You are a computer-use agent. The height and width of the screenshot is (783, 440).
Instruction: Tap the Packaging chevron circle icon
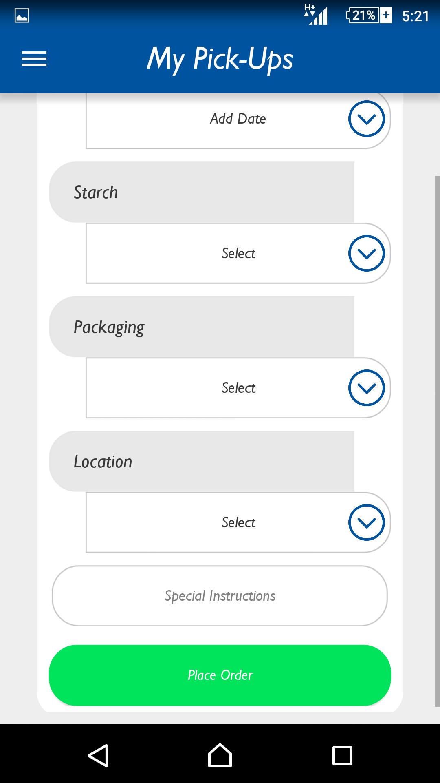367,388
